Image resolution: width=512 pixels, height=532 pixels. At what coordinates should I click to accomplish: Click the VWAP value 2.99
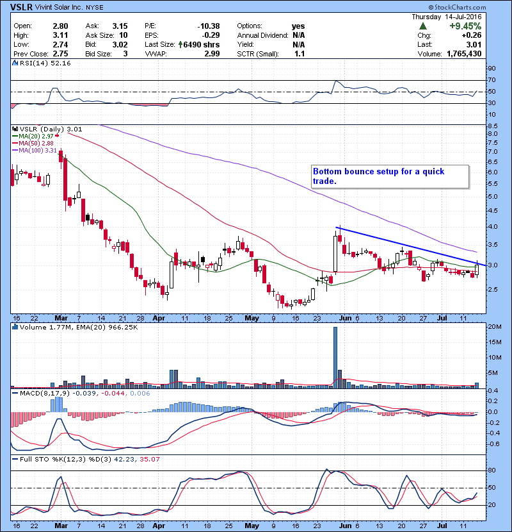(x=212, y=54)
